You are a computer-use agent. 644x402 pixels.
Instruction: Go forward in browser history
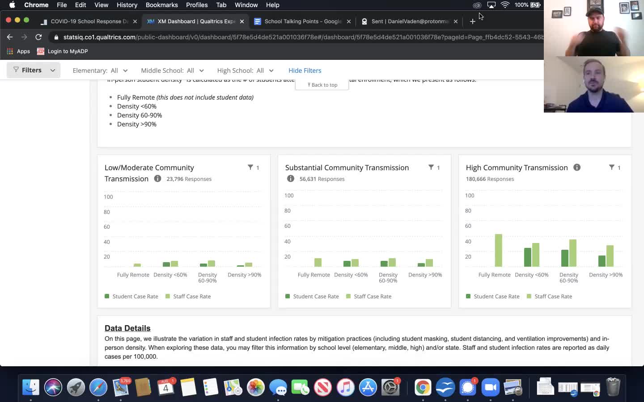(x=24, y=37)
